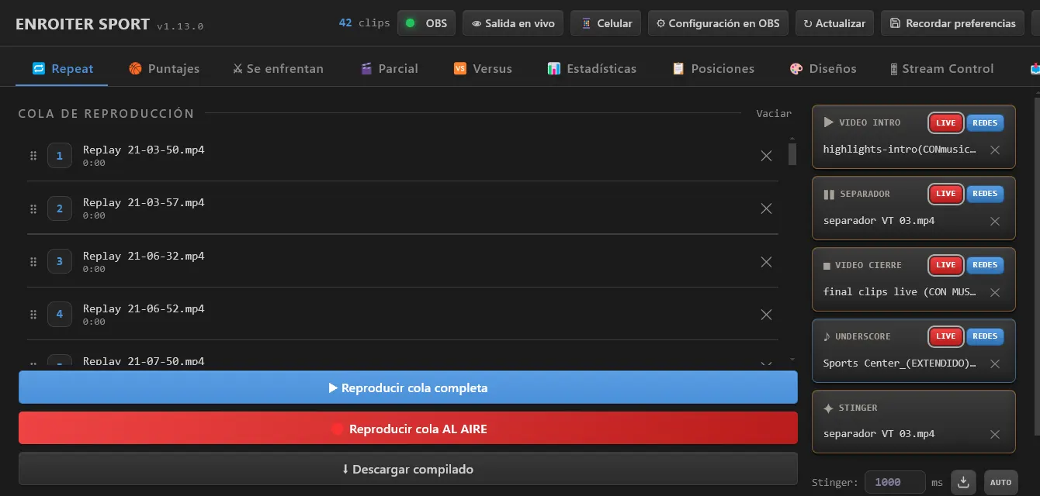The width and height of the screenshot is (1040, 496).
Task: Click the Video Intro play icon
Action: [x=828, y=122]
